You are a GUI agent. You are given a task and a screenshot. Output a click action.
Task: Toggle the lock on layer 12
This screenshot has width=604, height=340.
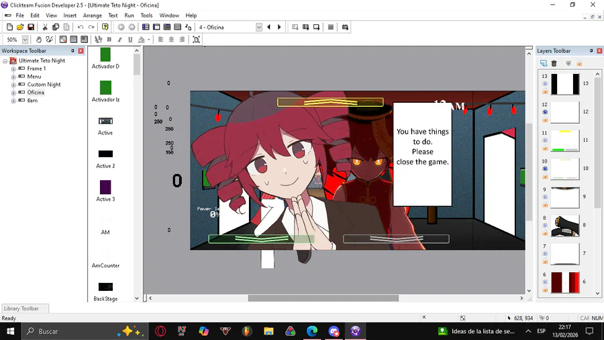(545, 120)
